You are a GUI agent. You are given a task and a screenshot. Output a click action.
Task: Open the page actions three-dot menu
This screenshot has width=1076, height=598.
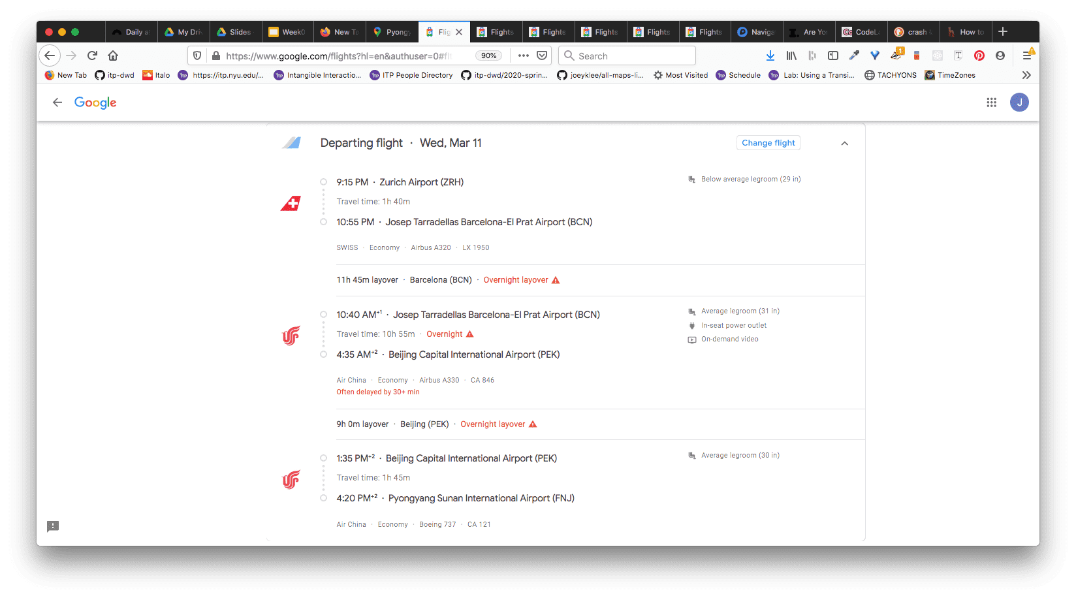click(x=523, y=56)
